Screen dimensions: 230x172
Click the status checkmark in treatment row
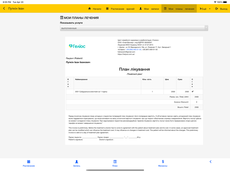193,92
